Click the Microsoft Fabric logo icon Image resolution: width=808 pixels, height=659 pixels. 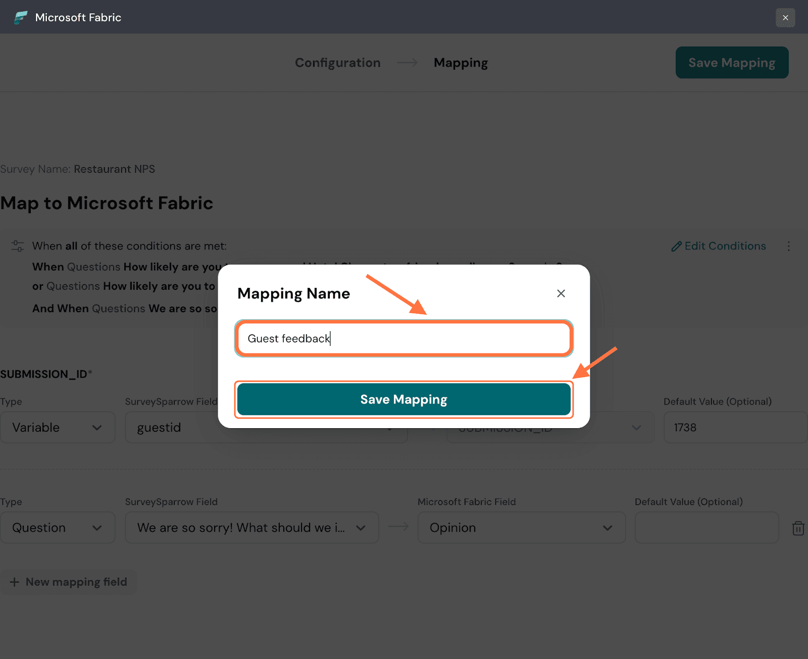click(21, 18)
